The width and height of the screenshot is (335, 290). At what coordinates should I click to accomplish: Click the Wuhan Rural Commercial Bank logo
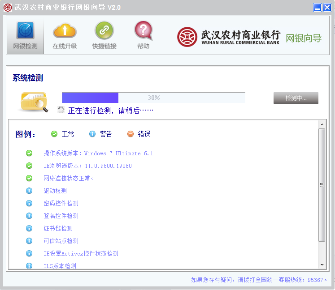[x=187, y=37]
